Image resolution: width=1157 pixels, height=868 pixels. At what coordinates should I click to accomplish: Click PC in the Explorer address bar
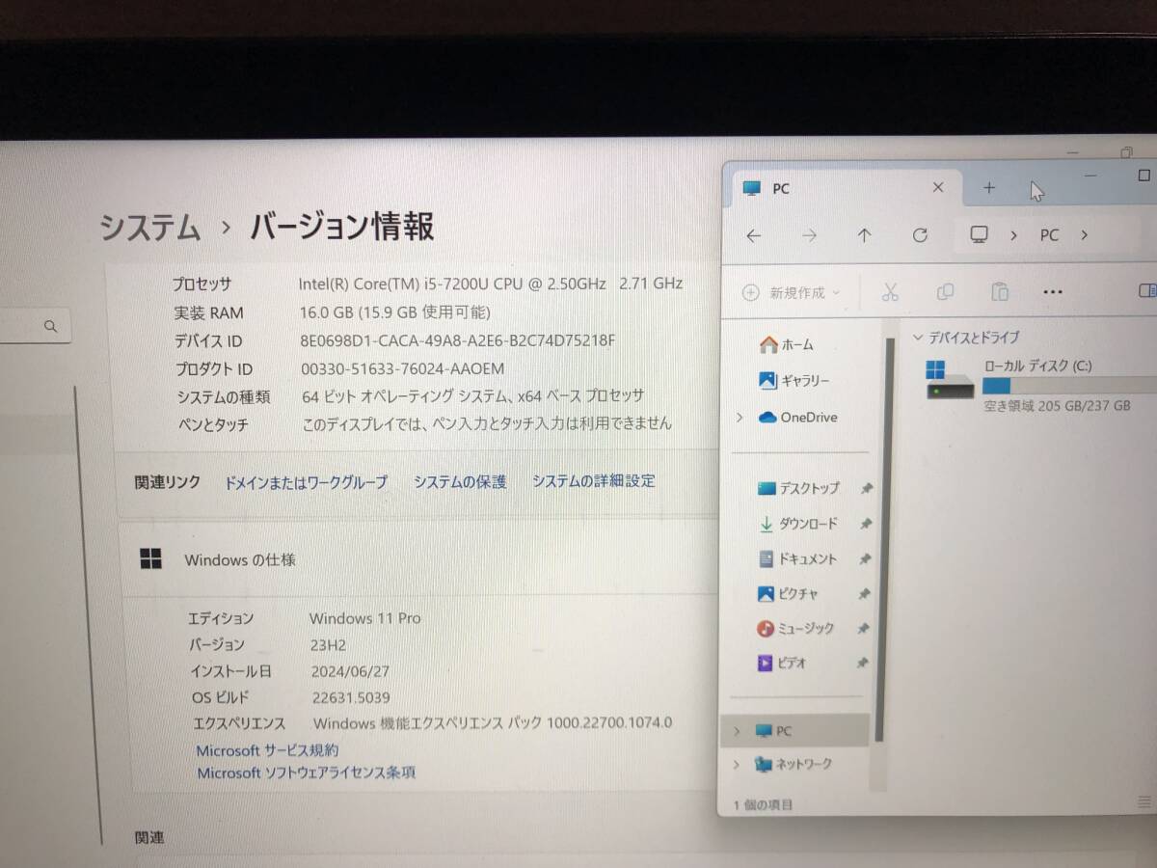tap(1049, 235)
